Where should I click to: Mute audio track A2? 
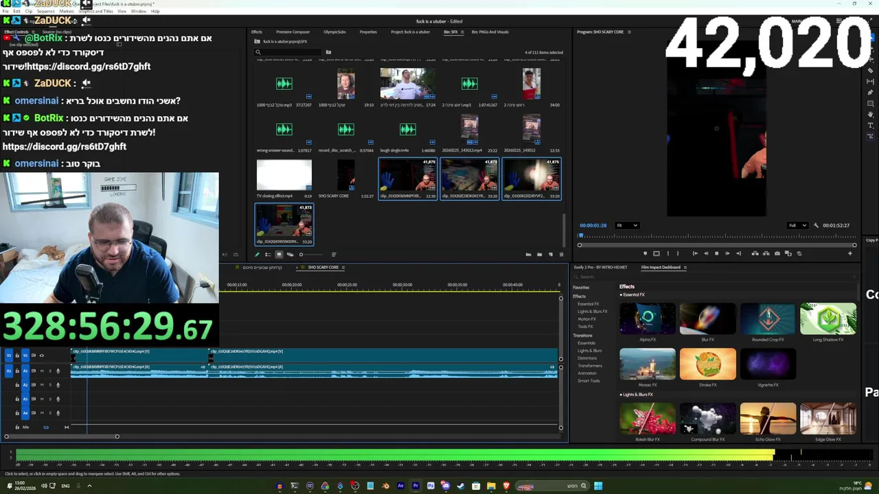tap(42, 385)
